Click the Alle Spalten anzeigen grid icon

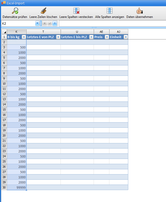[110, 11]
